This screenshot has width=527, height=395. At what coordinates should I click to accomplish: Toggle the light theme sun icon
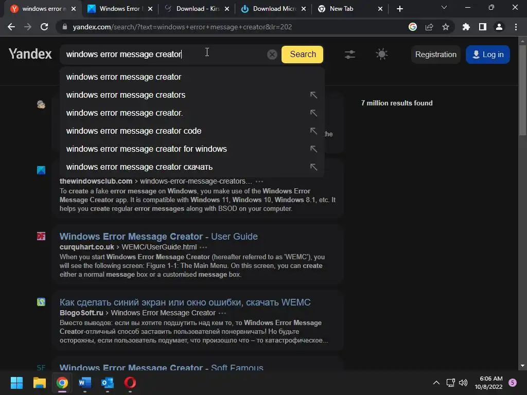[x=381, y=54]
